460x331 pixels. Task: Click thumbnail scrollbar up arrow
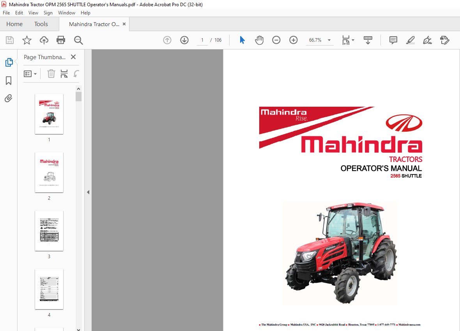click(78, 88)
